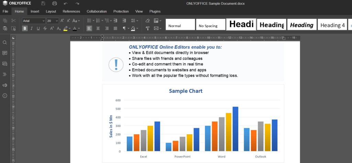Decrease paragraph indent
Viewport: 352px width, 163px height.
click(115, 21)
